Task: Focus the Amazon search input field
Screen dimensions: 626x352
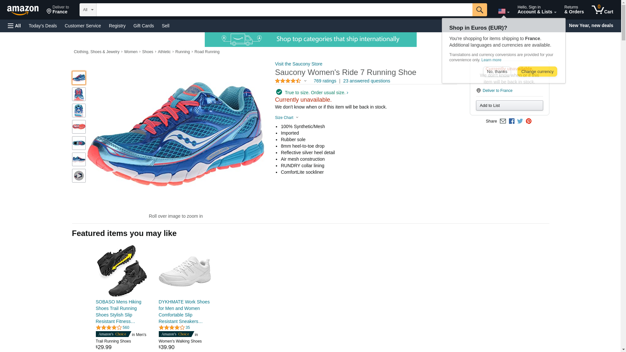Action: click(284, 10)
